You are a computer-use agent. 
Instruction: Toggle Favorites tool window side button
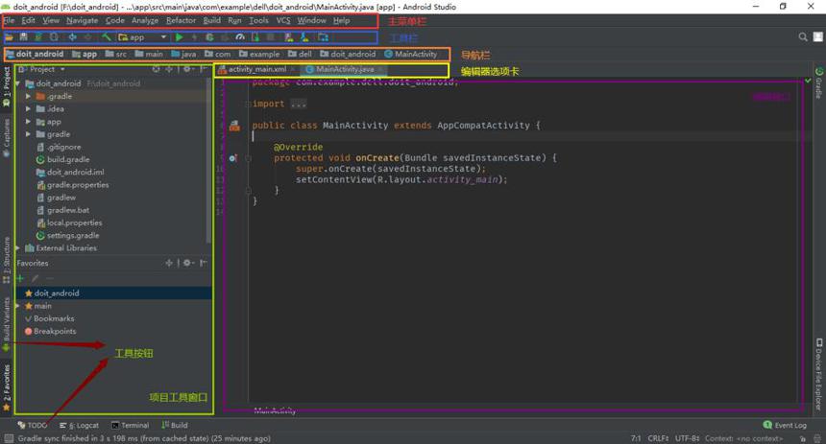click(7, 387)
